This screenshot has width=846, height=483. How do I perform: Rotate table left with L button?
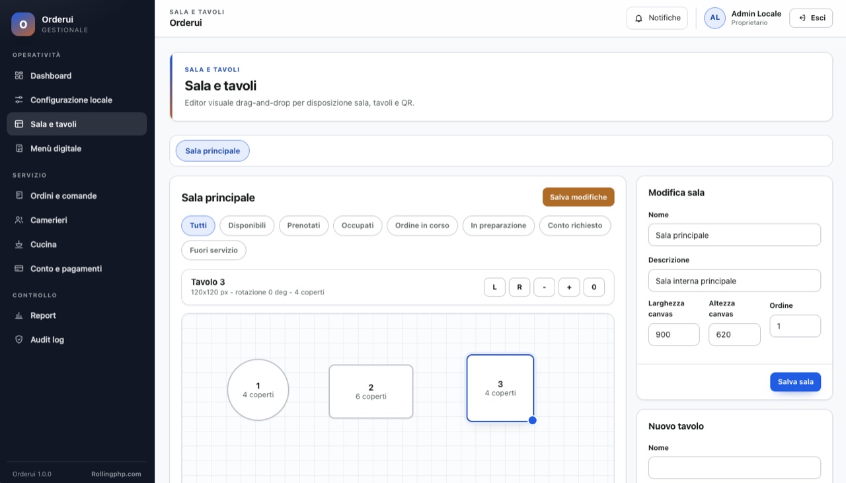(494, 287)
